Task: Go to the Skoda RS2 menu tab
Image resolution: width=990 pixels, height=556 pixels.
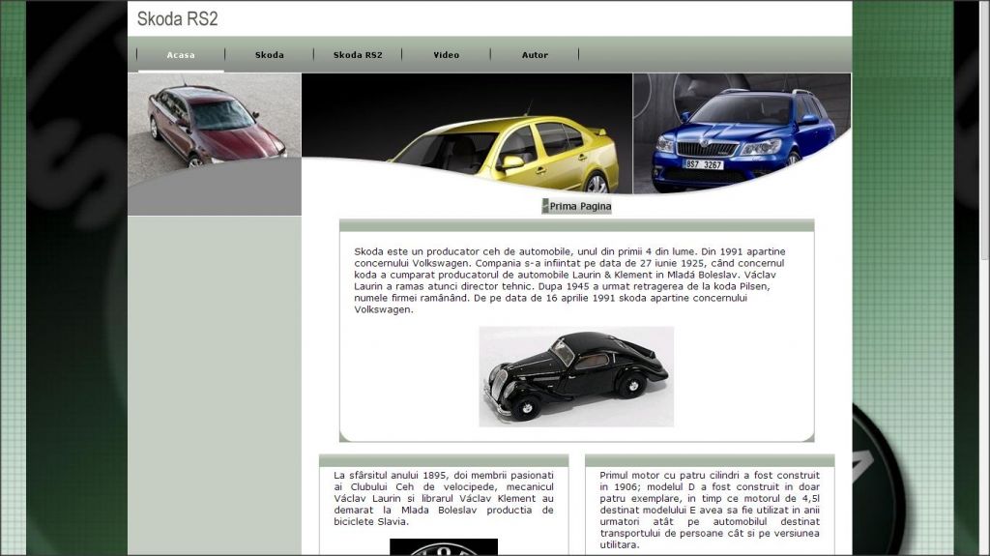Action: click(358, 55)
